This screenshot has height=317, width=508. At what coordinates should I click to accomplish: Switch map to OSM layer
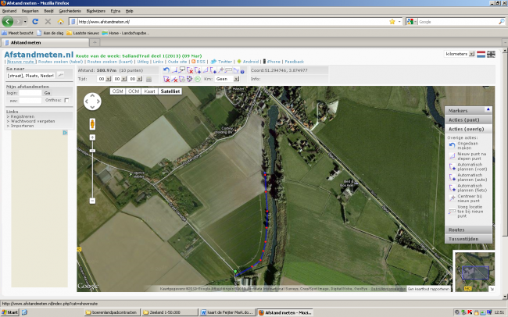[117, 91]
